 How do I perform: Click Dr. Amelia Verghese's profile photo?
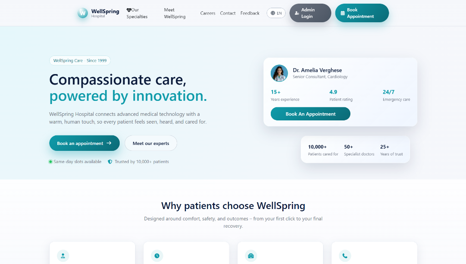tap(279, 73)
